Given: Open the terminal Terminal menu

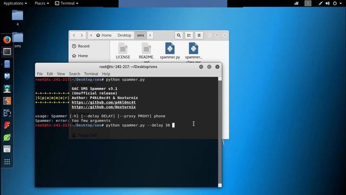Looking at the screenshot, I should (91, 74).
